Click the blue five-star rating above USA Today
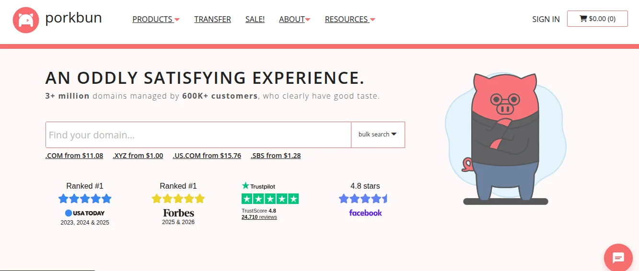 85,198
